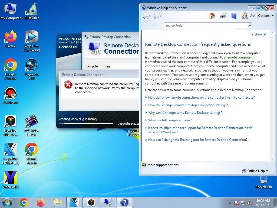Switch to NewBlue Titler taskbar button
277x208 pixels.
coord(91,203)
